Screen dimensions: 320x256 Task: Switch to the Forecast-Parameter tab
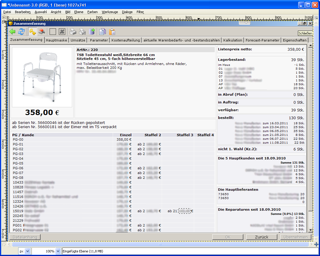pos(262,40)
